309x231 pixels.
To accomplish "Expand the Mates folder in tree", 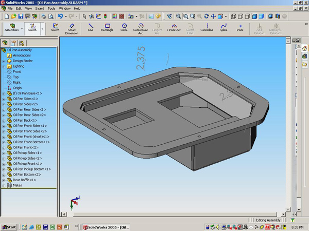I will [x=4, y=185].
